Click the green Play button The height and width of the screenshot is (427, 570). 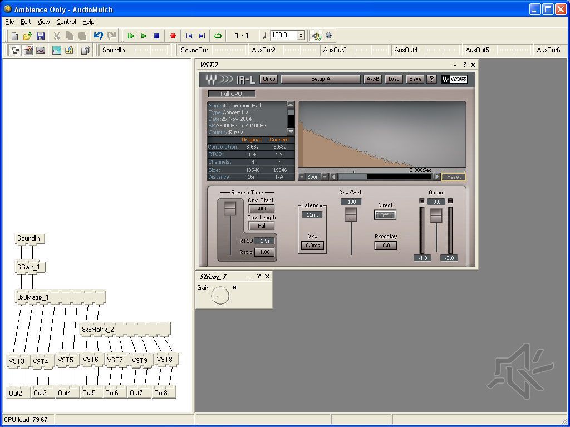click(x=144, y=36)
